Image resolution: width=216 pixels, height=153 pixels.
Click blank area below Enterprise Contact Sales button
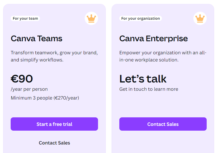point(163,142)
